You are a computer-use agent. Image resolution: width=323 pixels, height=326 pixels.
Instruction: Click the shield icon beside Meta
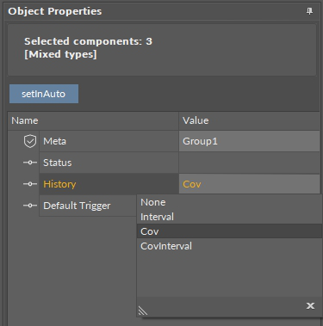[30, 141]
